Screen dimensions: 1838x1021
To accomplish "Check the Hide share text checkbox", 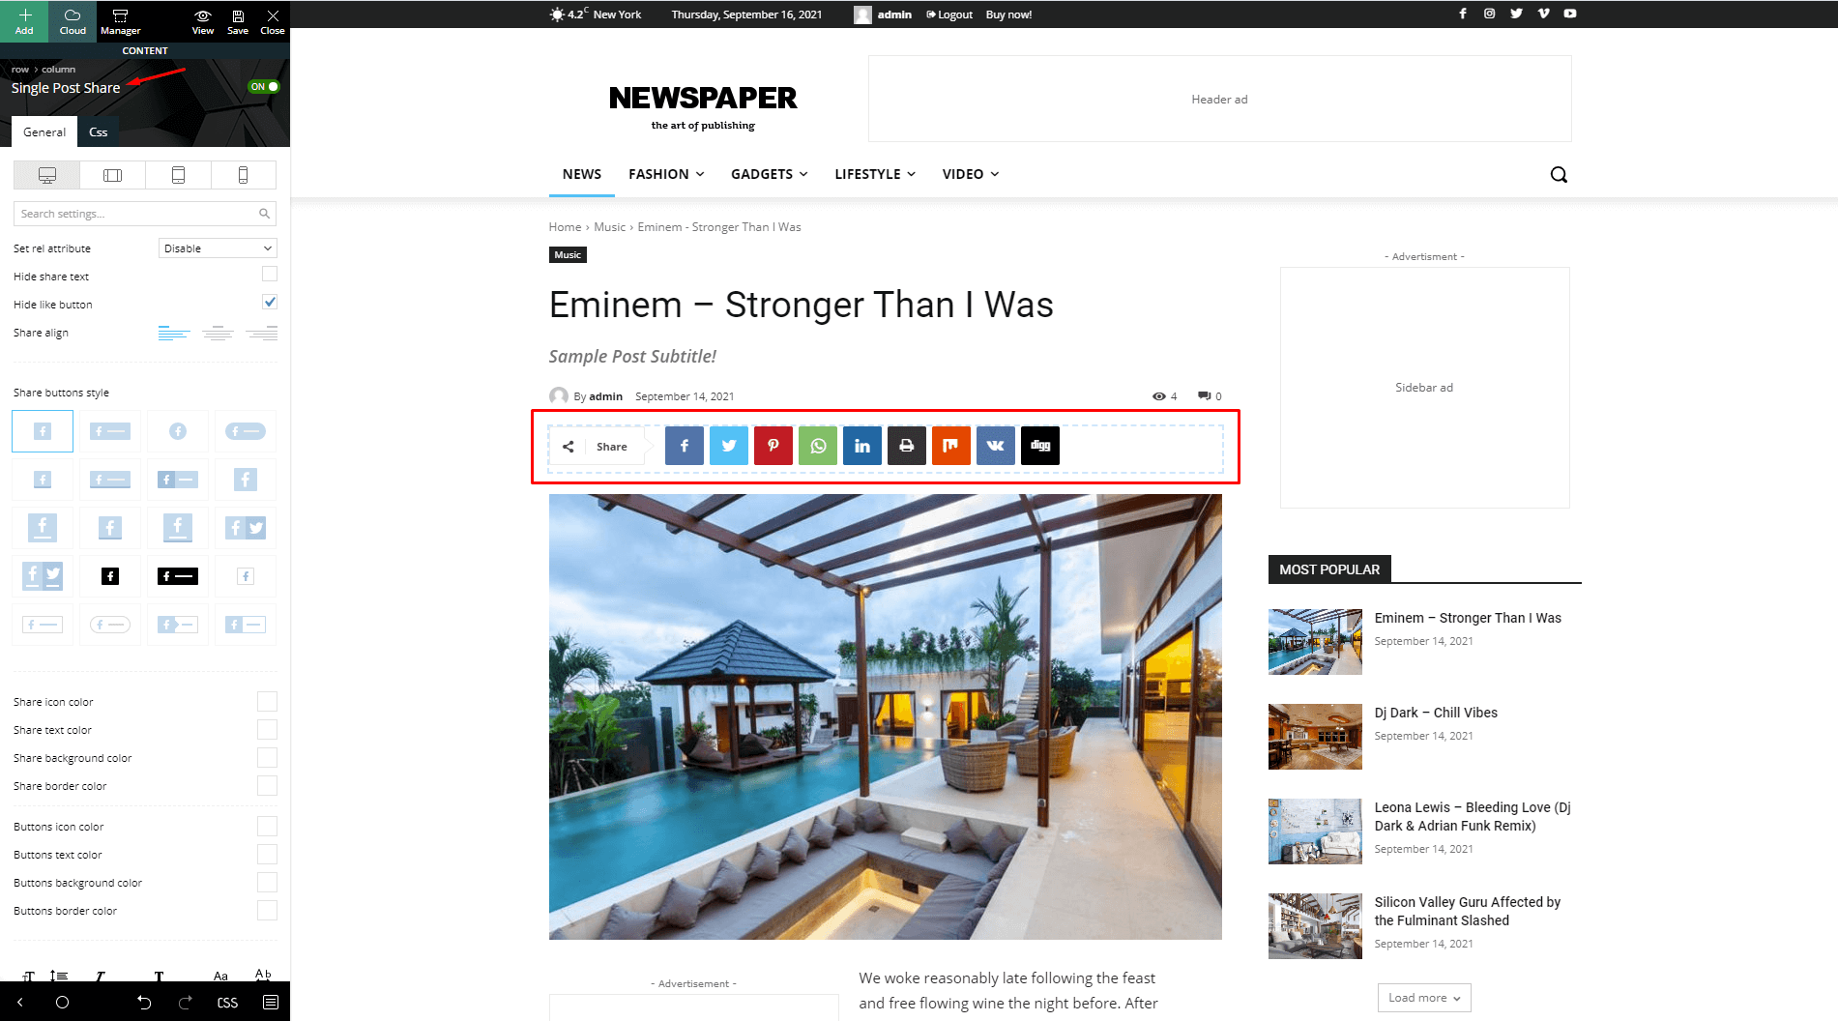I will pos(270,275).
